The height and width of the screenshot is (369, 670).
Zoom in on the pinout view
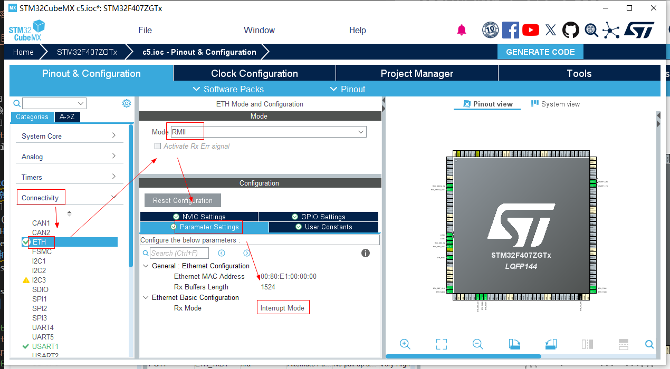click(405, 344)
